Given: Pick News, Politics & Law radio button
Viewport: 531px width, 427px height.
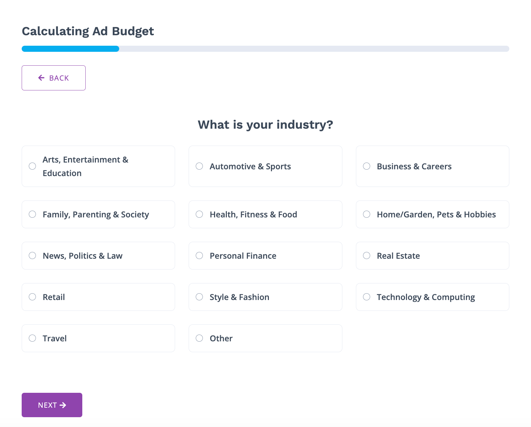Looking at the screenshot, I should 33,256.
